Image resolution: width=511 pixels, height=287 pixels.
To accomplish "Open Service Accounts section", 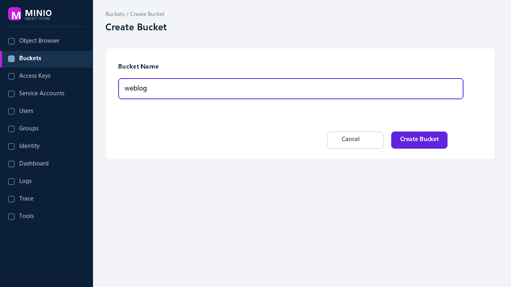I will [x=46, y=94].
